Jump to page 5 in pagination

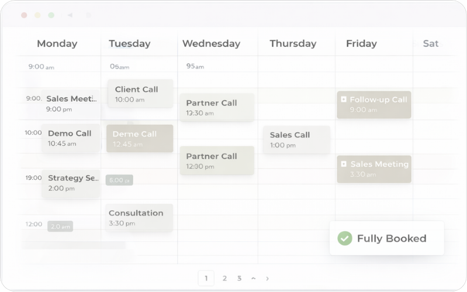coord(239,279)
